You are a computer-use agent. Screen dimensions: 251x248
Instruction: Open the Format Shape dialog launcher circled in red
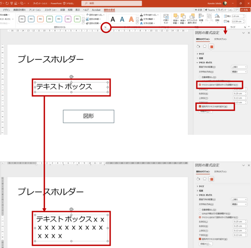tap(106, 27)
